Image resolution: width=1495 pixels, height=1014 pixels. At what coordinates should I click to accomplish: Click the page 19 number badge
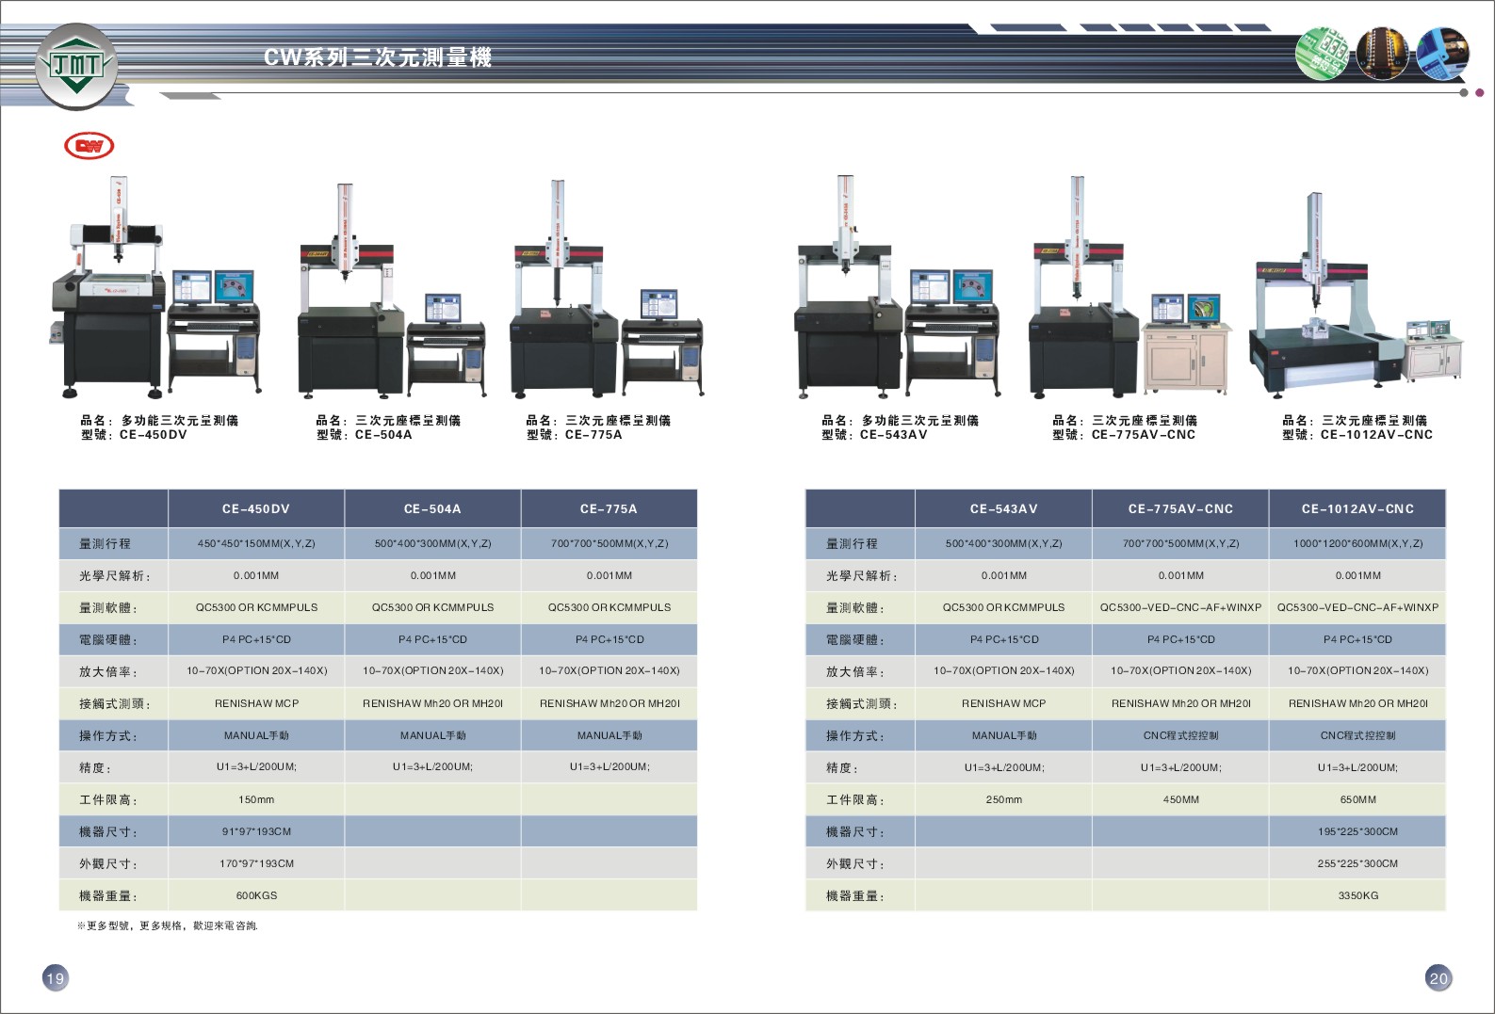pyautogui.click(x=56, y=977)
